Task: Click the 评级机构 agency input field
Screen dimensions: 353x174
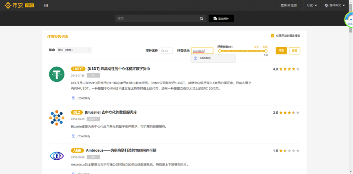Action: click(x=202, y=51)
